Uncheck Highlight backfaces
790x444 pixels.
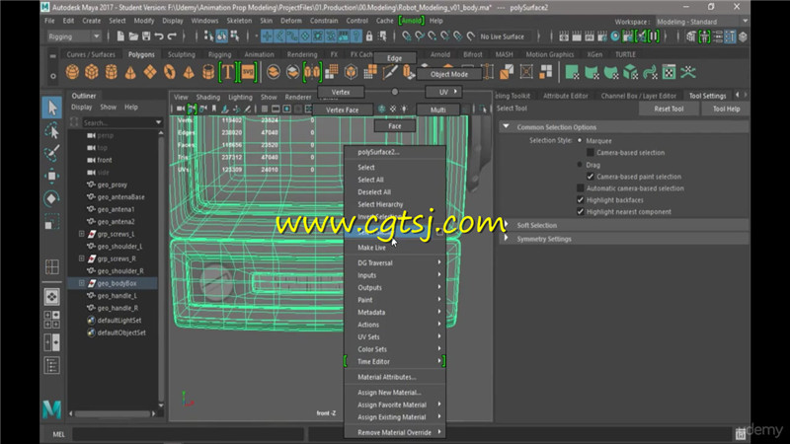pos(581,200)
